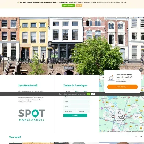Viewport: 144px width, 144px height.
Task: Click the Your spot? heading
Action: click(15, 137)
